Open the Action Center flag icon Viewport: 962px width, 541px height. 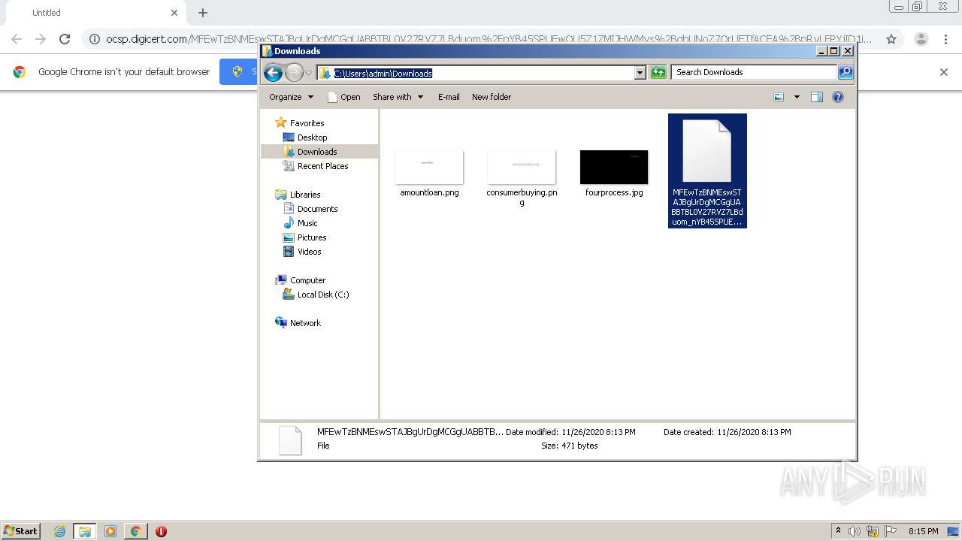pyautogui.click(x=891, y=531)
